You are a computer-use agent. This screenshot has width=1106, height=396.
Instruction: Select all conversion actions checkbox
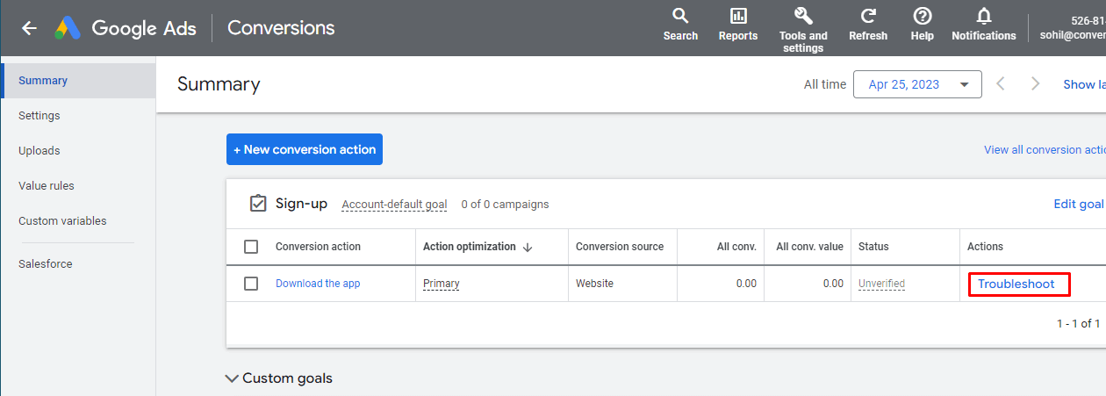click(251, 247)
